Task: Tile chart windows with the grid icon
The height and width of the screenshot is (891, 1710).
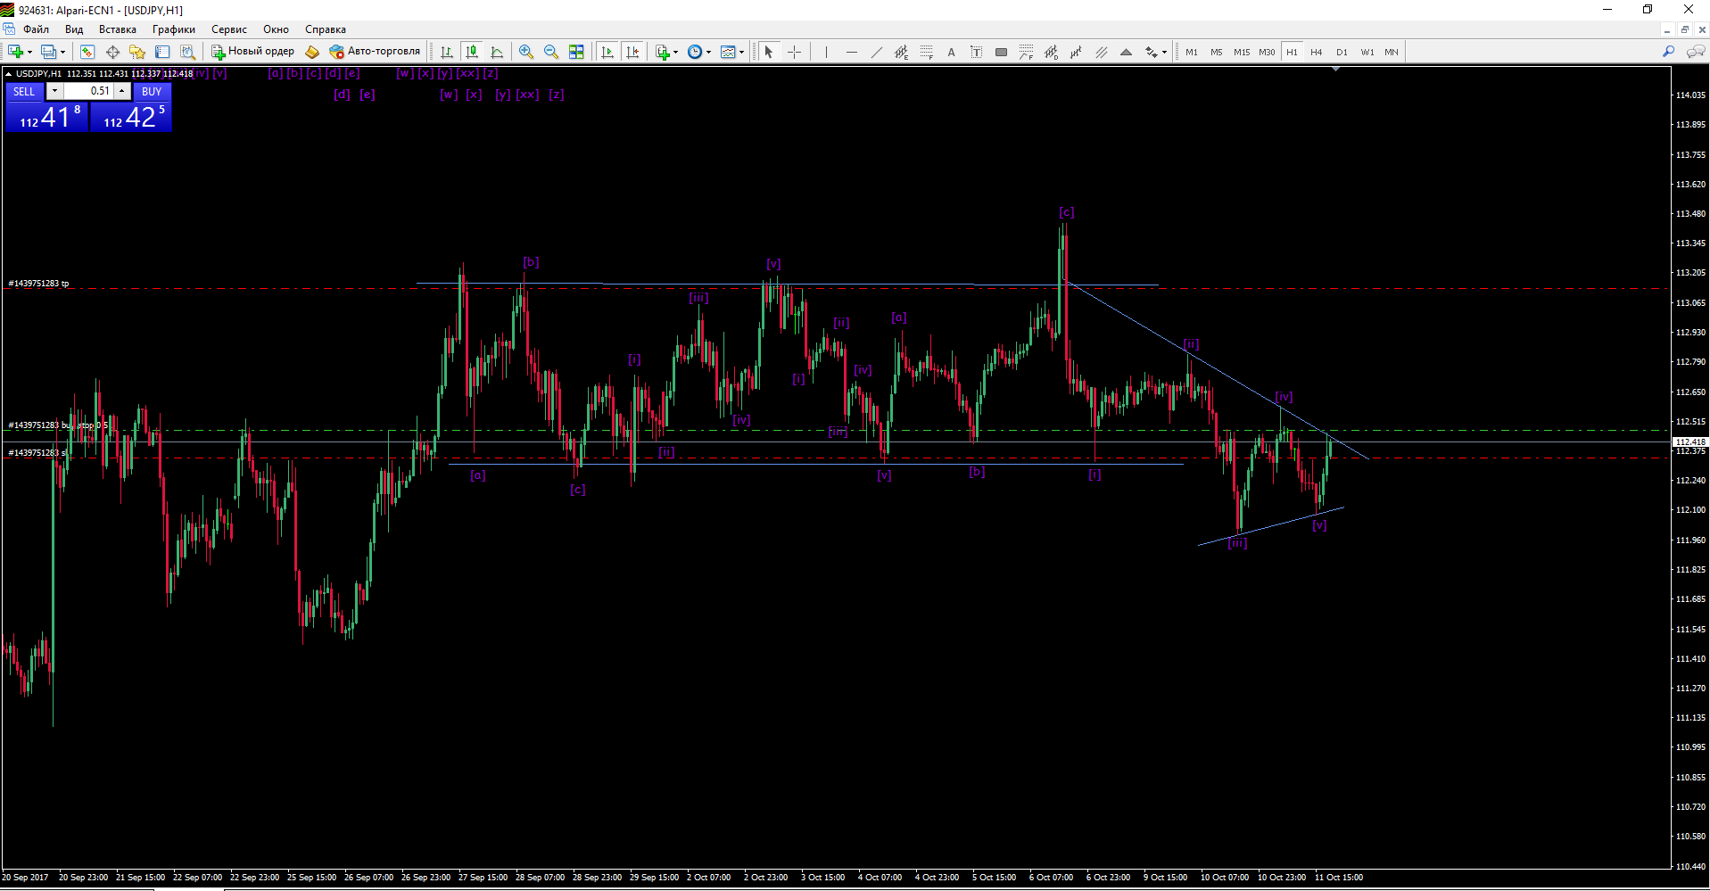Action: (x=576, y=52)
